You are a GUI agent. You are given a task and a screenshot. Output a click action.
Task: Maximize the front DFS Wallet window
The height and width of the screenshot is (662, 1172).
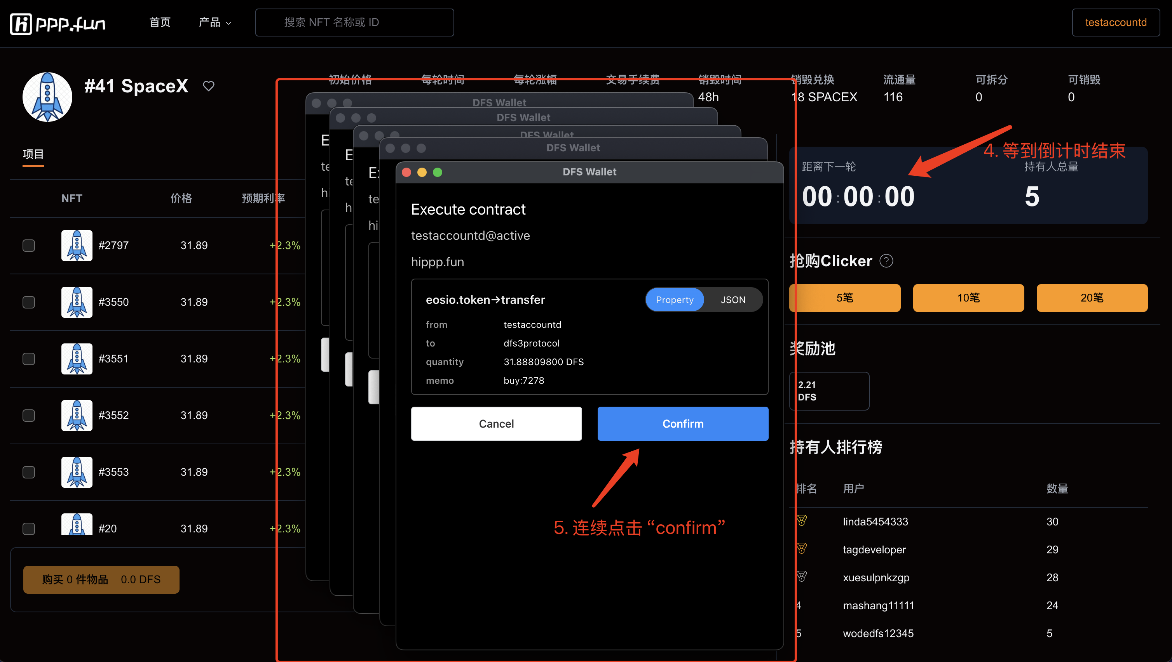tap(438, 172)
